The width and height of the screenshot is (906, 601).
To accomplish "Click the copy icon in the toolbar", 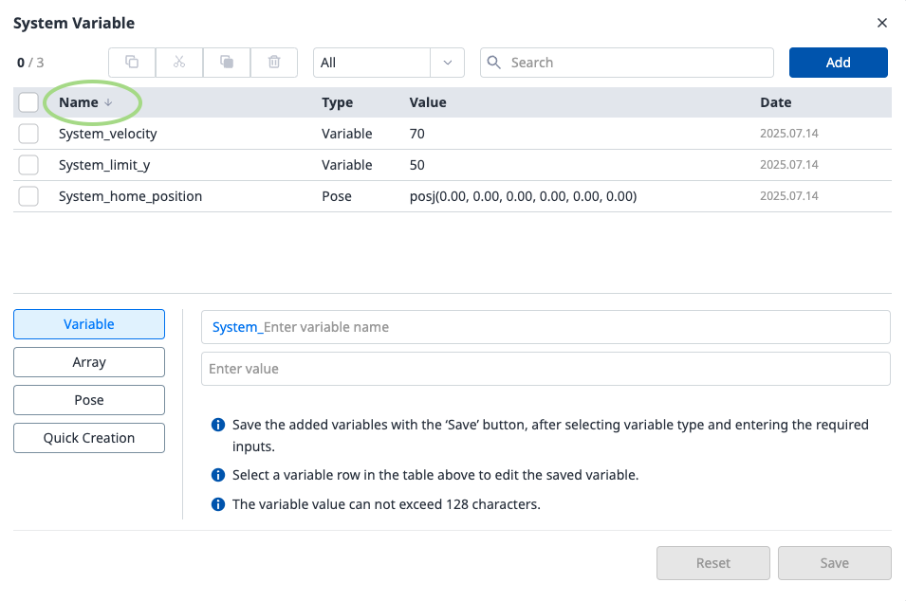I will pyautogui.click(x=132, y=63).
